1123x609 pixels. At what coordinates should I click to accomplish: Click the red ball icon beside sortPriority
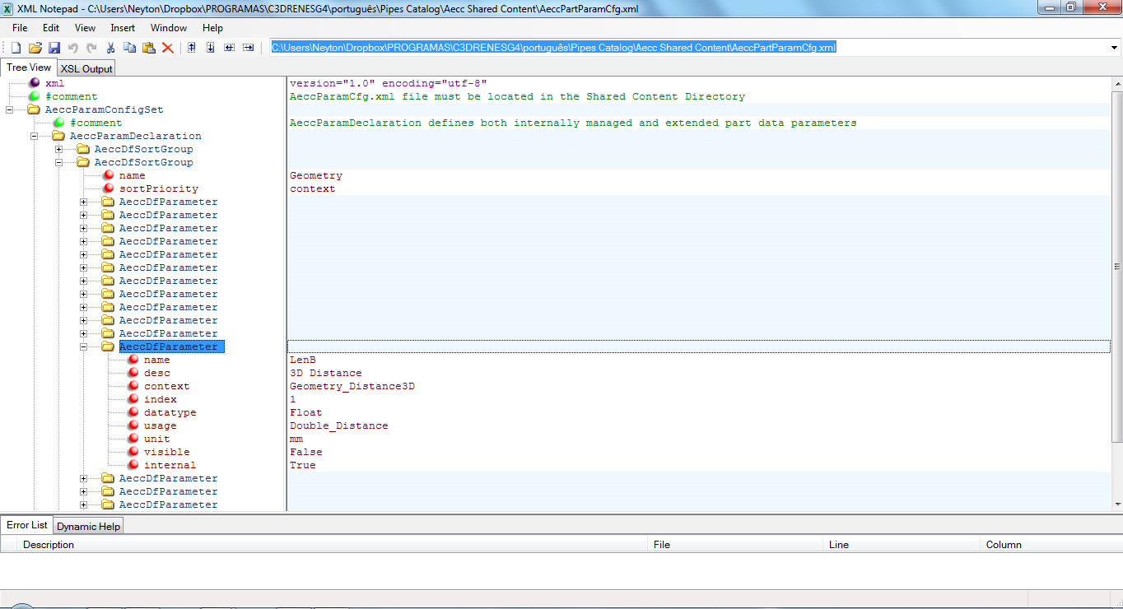[x=108, y=188]
